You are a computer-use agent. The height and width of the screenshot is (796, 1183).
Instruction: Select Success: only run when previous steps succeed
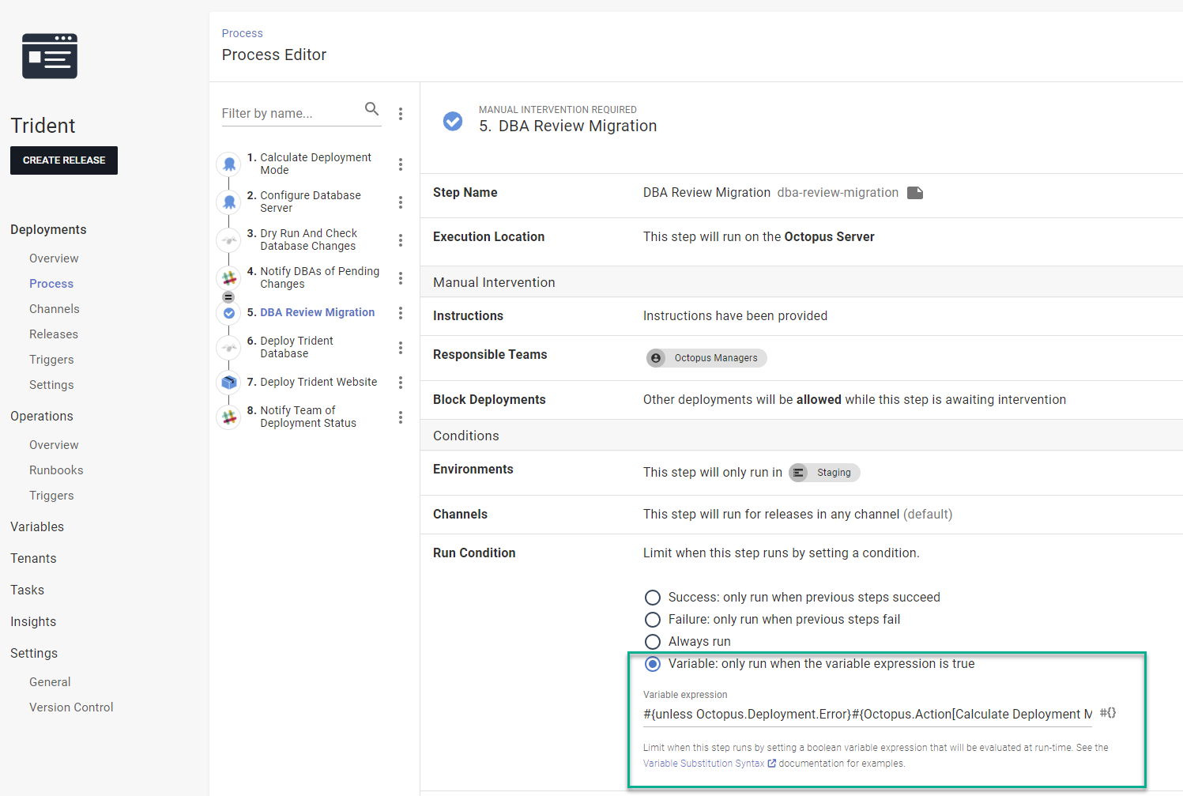[x=653, y=597]
